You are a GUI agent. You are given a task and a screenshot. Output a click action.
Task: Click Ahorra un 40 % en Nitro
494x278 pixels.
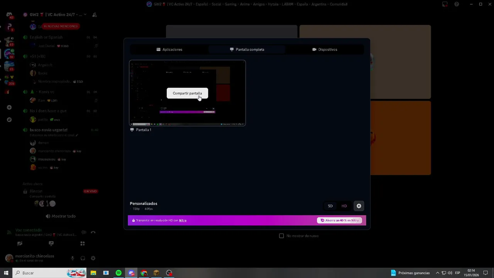pyautogui.click(x=339, y=220)
